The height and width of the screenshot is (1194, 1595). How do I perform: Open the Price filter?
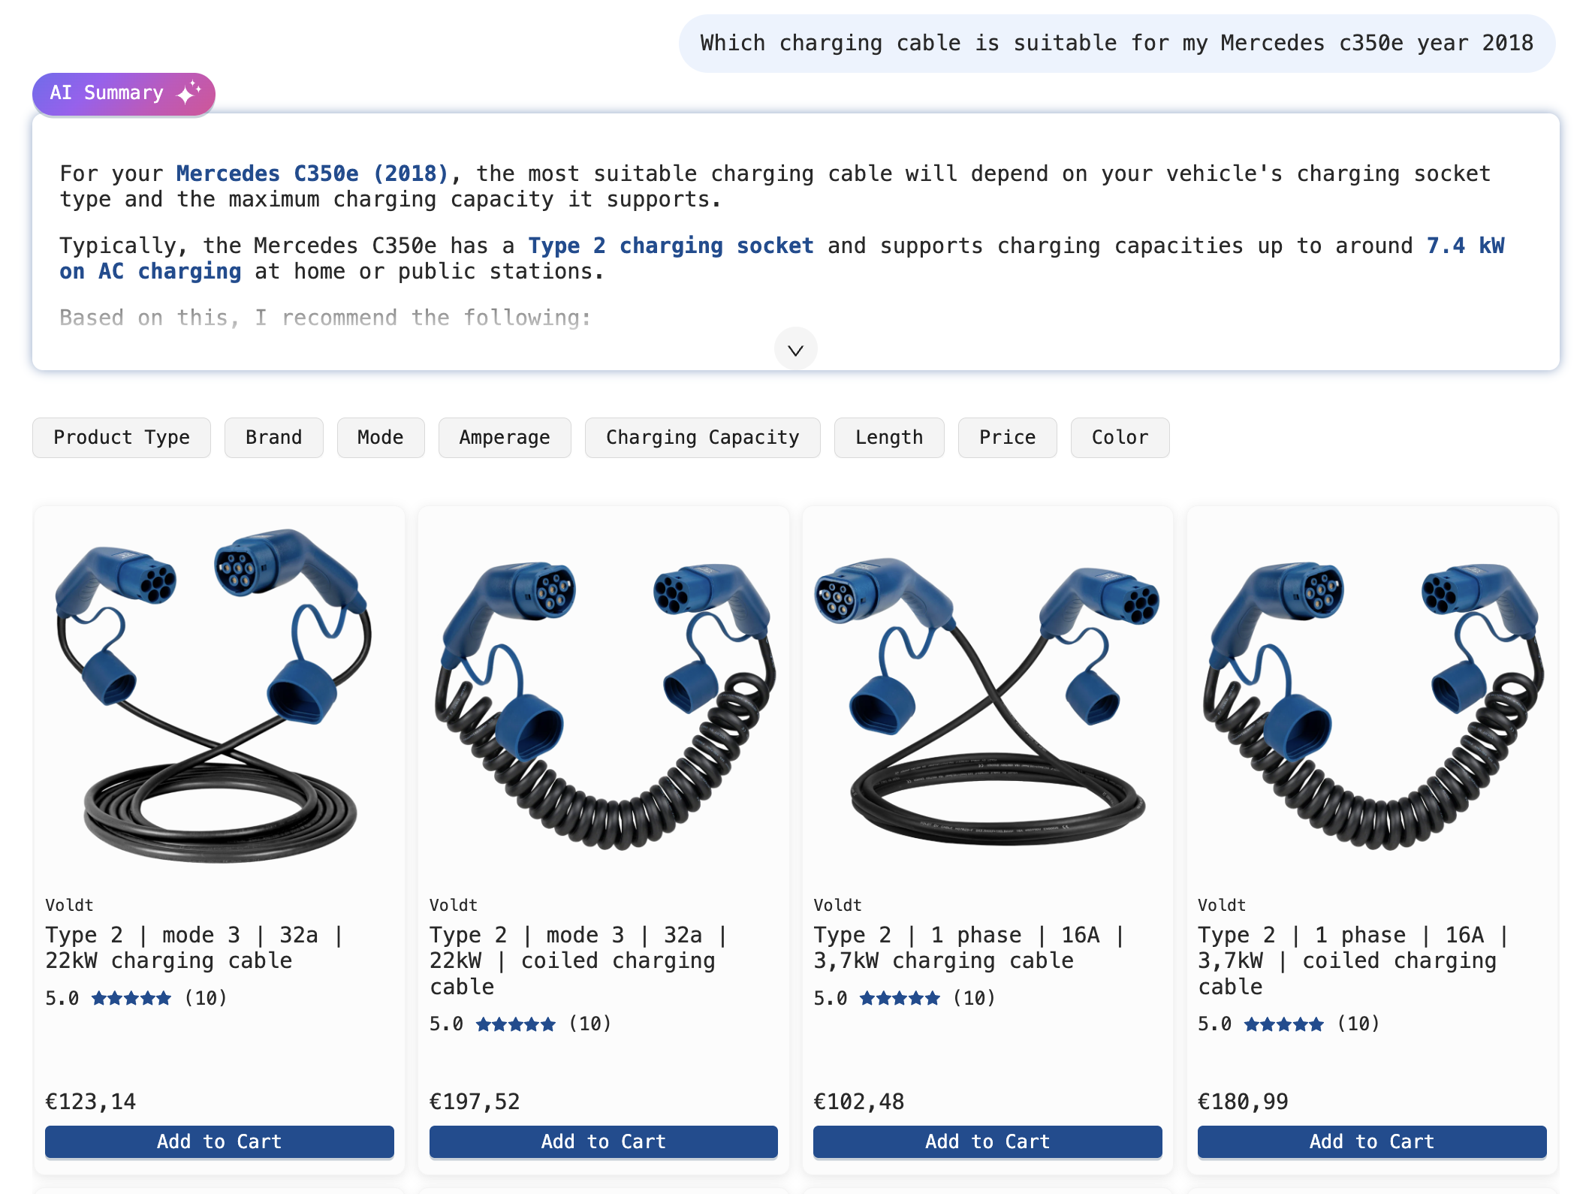pyautogui.click(x=1007, y=437)
